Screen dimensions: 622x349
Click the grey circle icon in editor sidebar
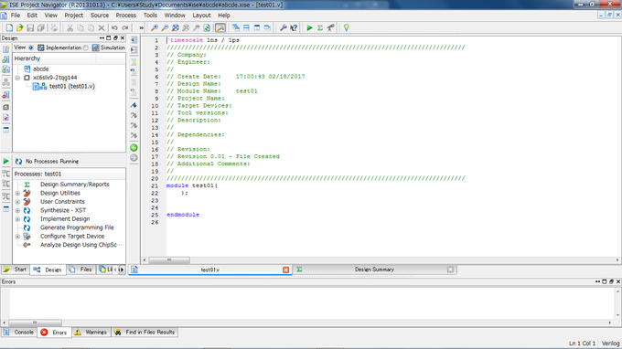(x=134, y=158)
